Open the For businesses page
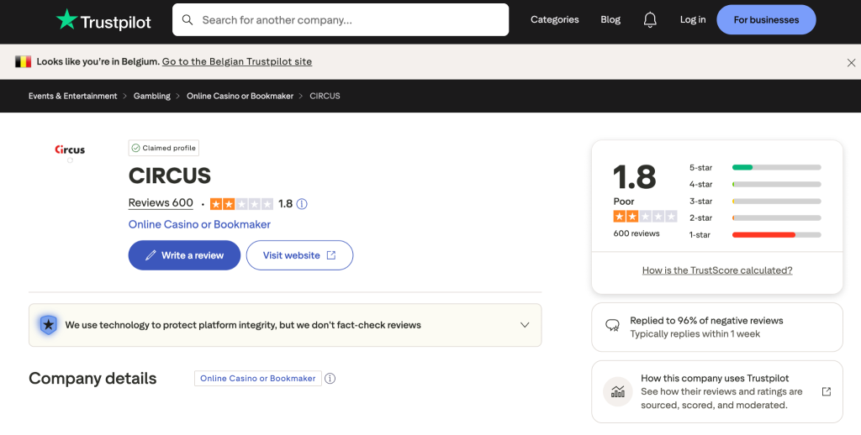861x435 pixels. point(766,20)
